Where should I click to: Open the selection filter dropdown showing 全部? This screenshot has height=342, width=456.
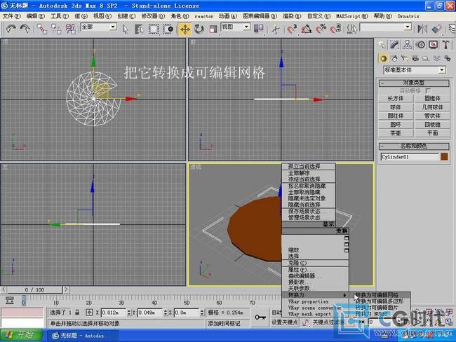coord(99,27)
